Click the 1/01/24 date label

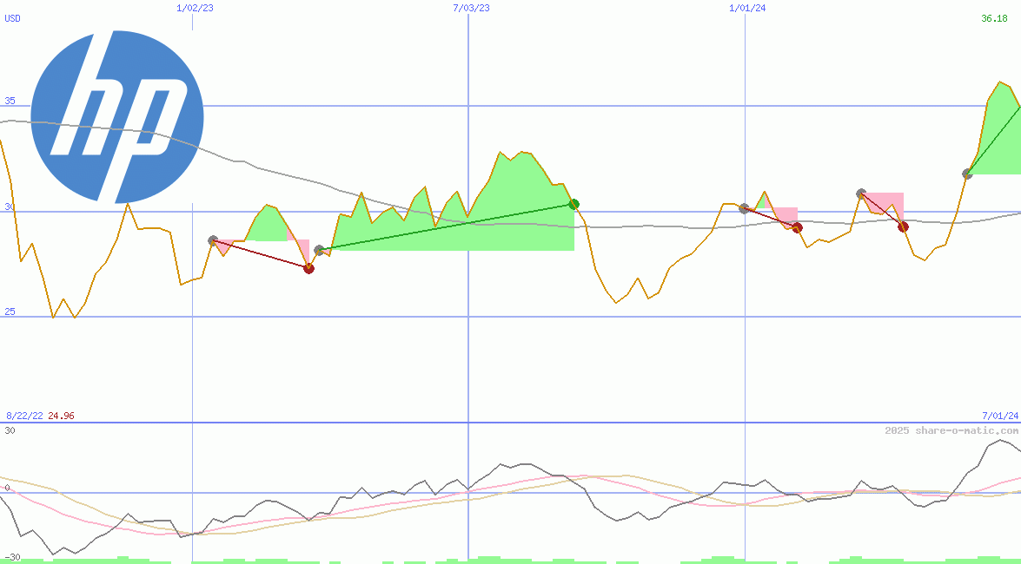pos(747,8)
